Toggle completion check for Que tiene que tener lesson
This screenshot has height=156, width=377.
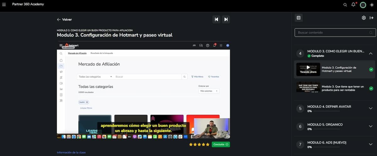click(371, 88)
